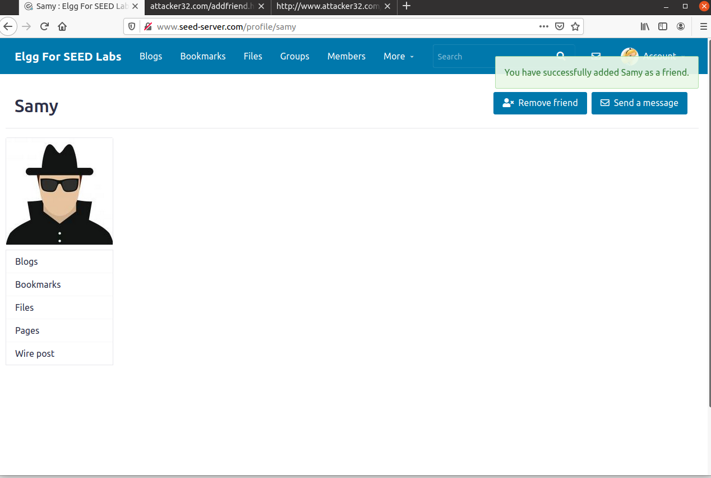Open the browser home page

coord(62,26)
